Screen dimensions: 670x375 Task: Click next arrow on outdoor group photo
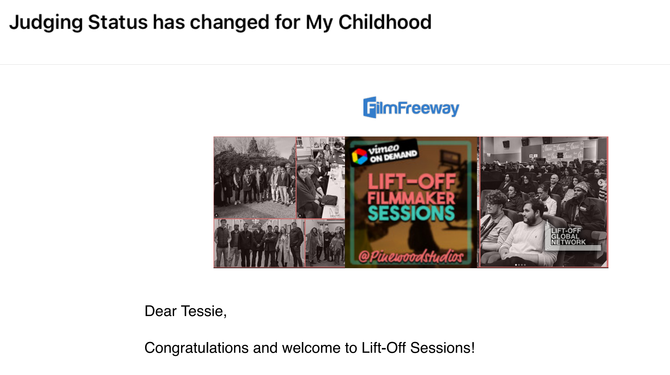[293, 177]
